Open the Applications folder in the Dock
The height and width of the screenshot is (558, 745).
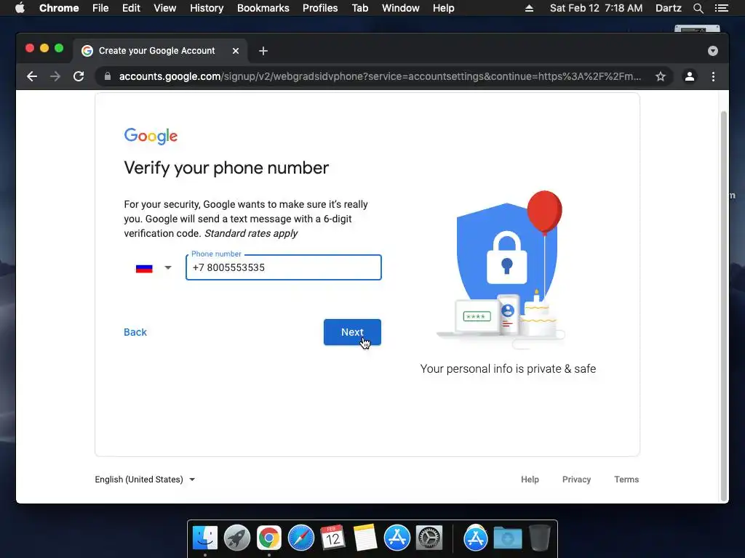click(476, 538)
